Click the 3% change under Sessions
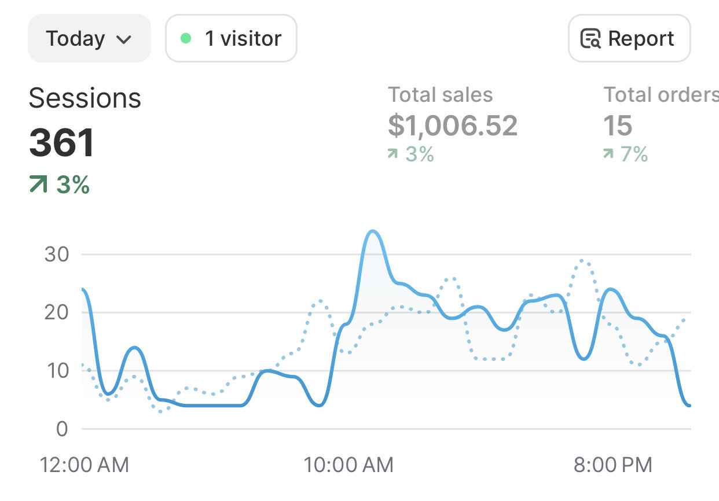The height and width of the screenshot is (501, 719). (73, 185)
